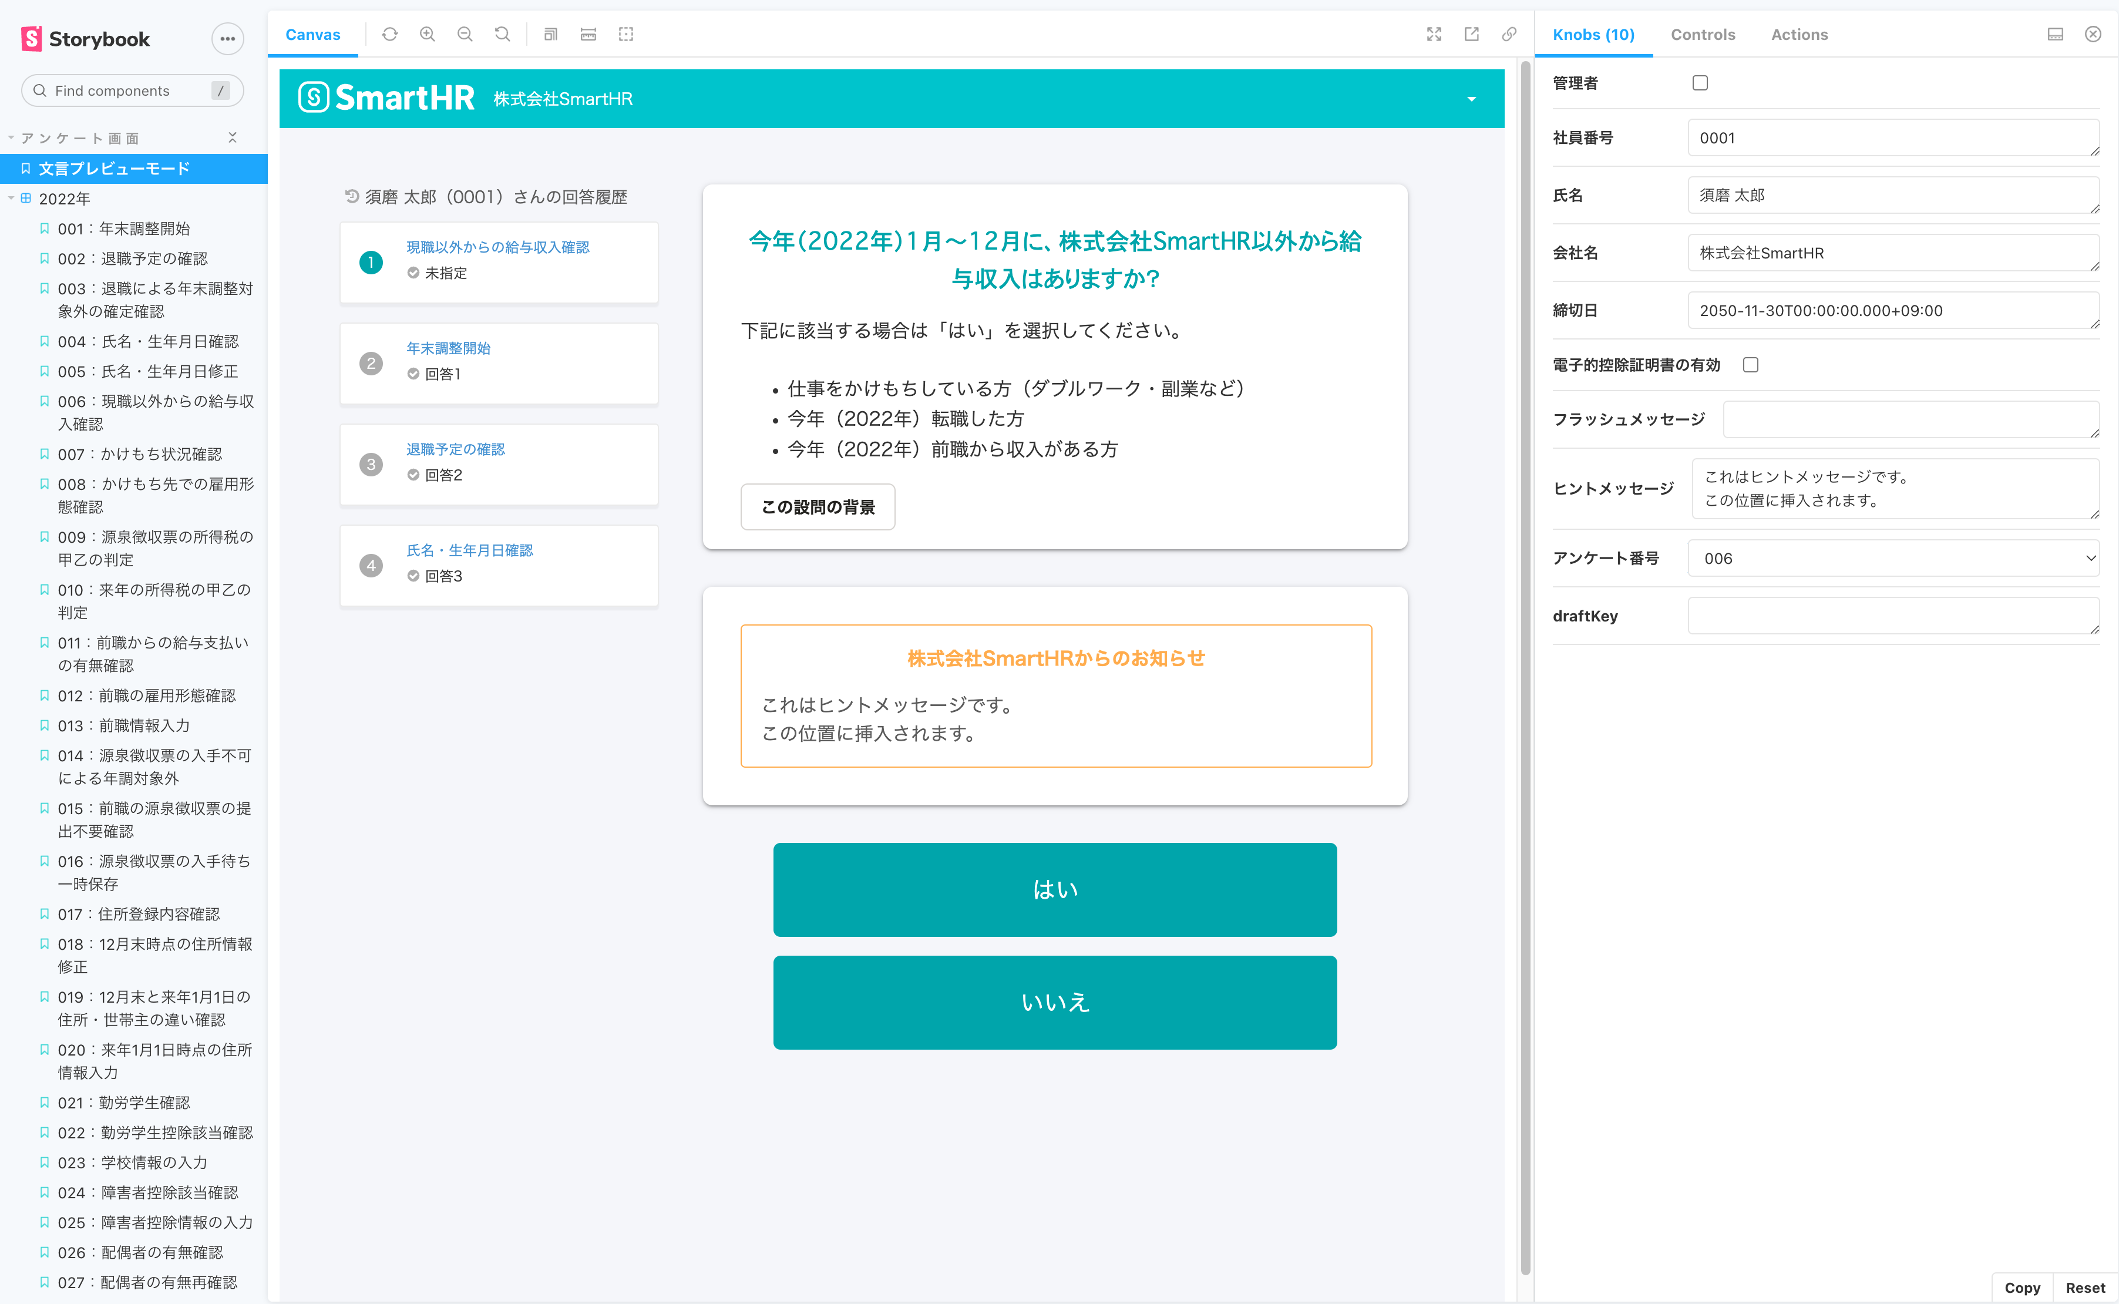Enable the measure addon ruler
2119x1304 pixels.
tap(588, 35)
